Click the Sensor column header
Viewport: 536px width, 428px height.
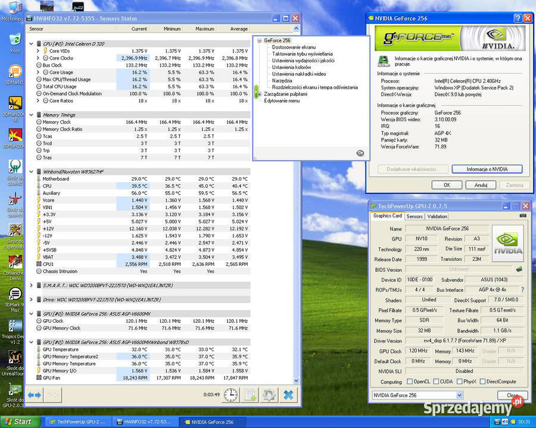[x=71, y=29]
